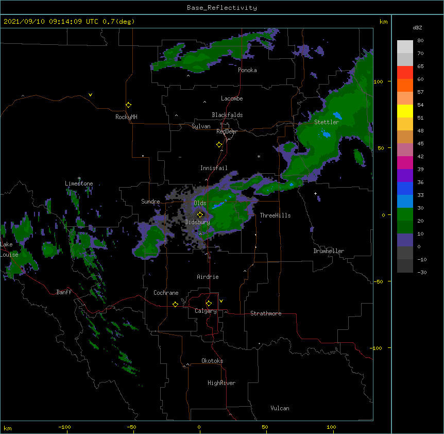Click the -30 value in dBZ legend

(x=422, y=272)
